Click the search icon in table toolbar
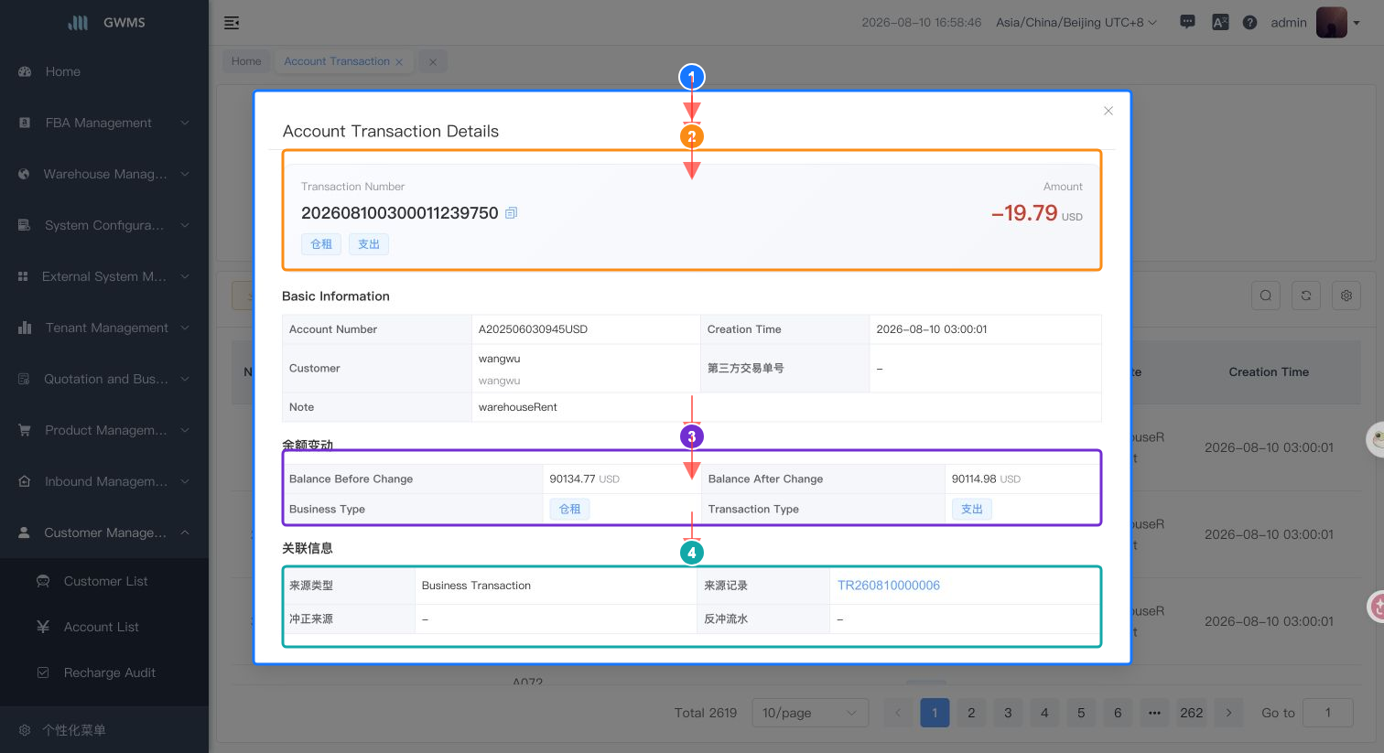The image size is (1384, 753). (1266, 295)
